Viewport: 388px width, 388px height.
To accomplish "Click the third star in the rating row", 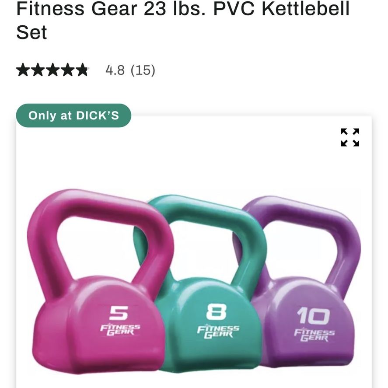I will tap(53, 70).
